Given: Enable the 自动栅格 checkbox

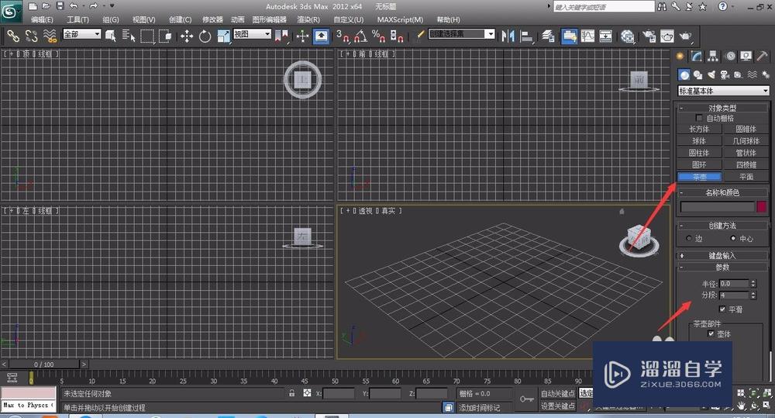Looking at the screenshot, I should pos(700,118).
